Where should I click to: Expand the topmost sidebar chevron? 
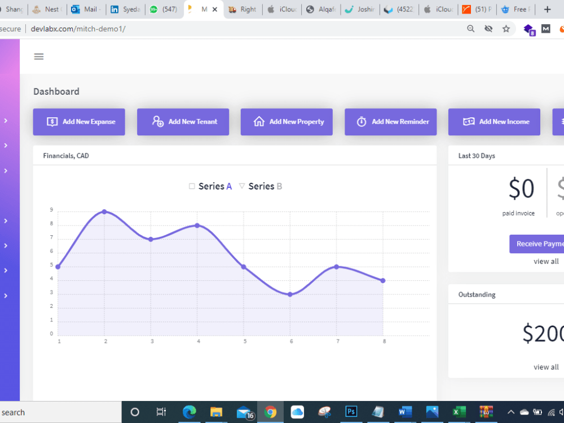(6, 121)
